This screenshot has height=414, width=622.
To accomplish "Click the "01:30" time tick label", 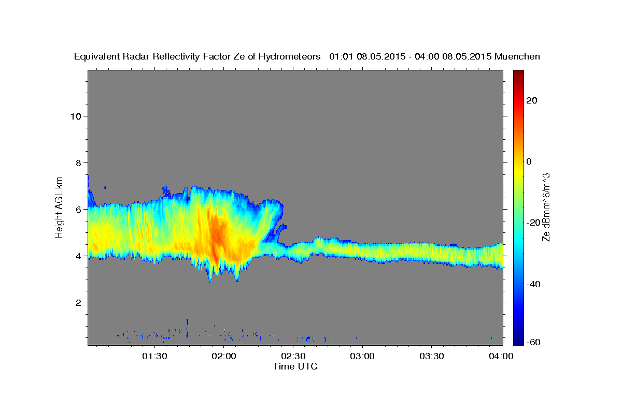I will pos(154,356).
